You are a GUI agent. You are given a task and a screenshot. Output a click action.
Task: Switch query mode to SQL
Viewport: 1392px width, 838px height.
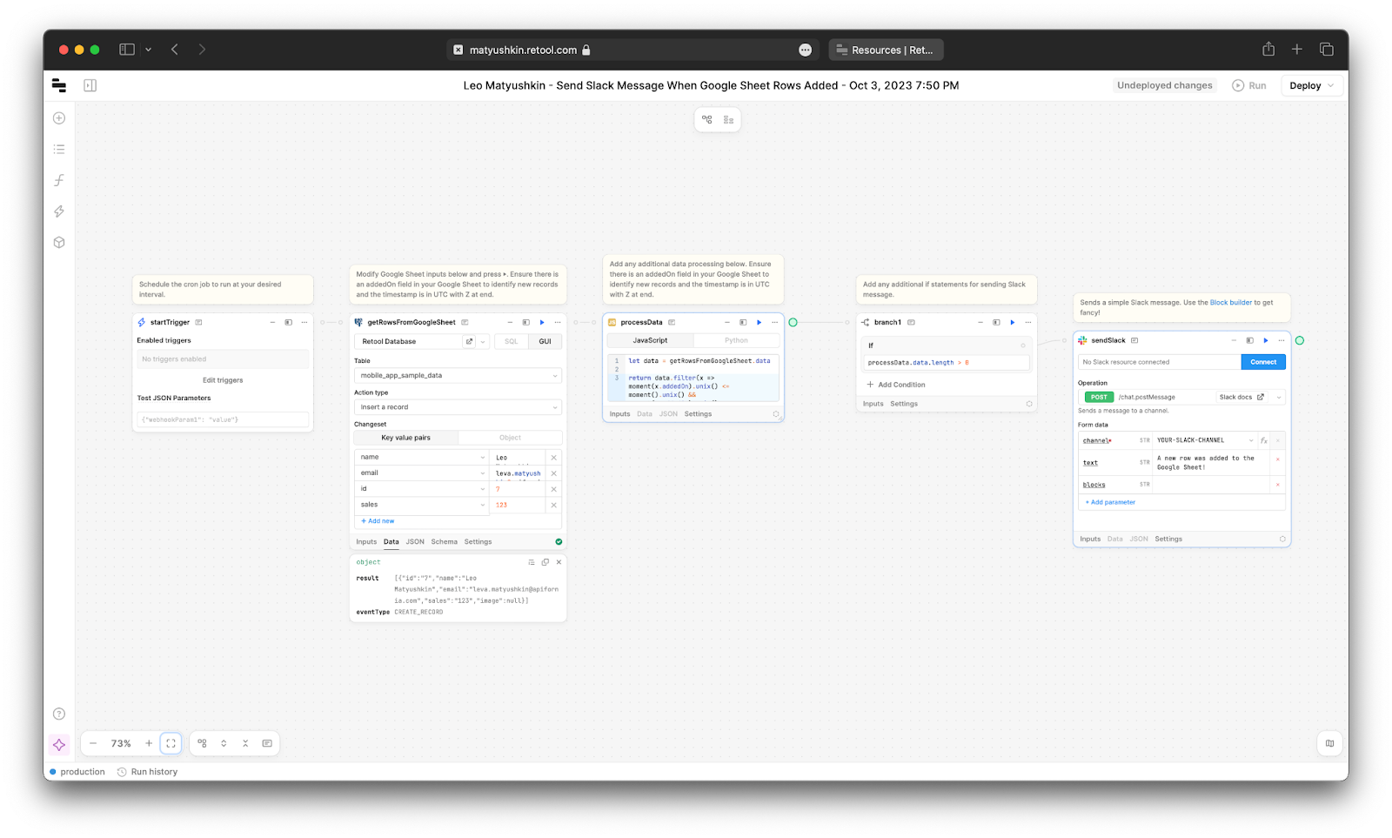tap(511, 342)
